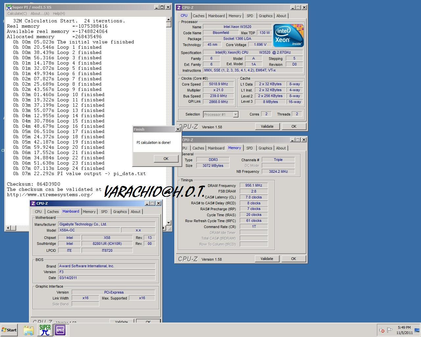
Task: Close the Finish dialog
Action: [178, 129]
